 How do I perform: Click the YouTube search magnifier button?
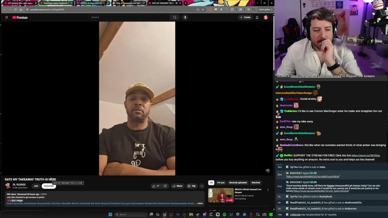[175, 17]
